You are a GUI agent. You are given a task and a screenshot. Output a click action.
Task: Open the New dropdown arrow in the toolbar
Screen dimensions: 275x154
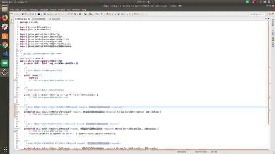click(x=14, y=14)
